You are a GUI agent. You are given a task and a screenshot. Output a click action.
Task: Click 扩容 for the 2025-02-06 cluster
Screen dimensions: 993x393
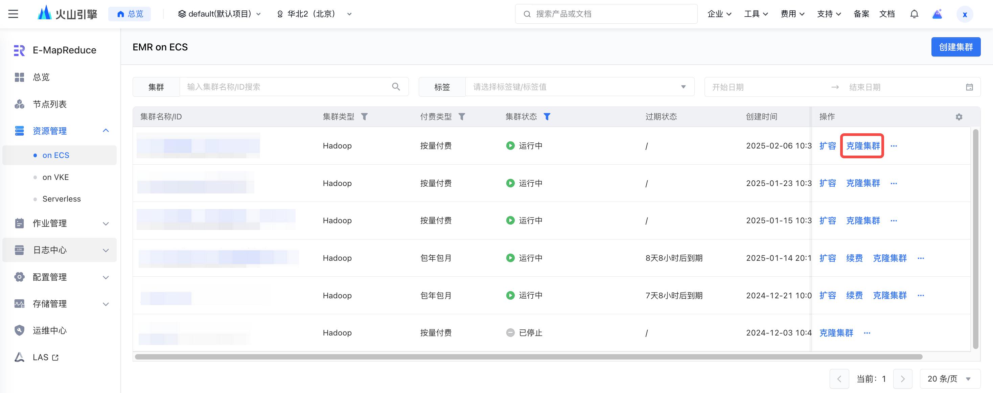(828, 146)
